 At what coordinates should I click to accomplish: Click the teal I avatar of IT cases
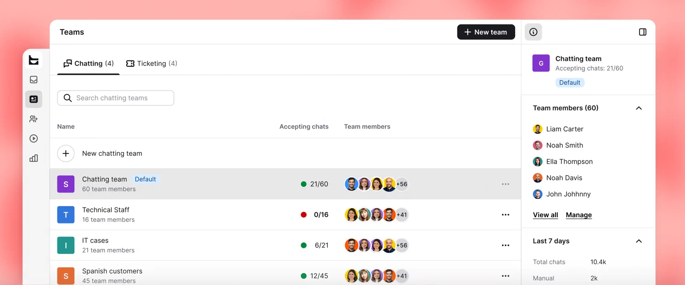tap(66, 246)
